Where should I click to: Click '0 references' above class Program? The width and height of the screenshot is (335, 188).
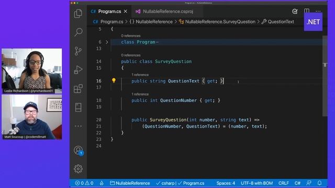pyautogui.click(x=131, y=36)
